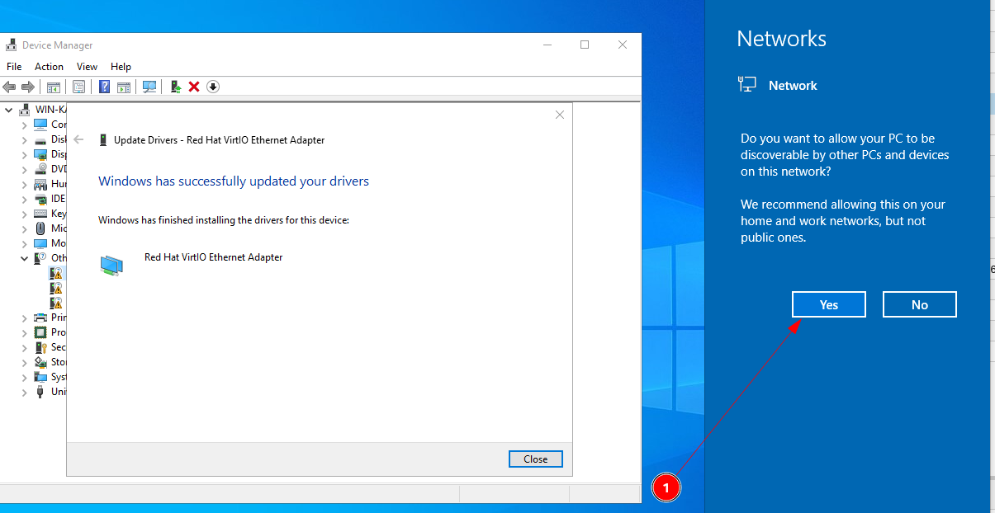Open the View menu

point(87,67)
